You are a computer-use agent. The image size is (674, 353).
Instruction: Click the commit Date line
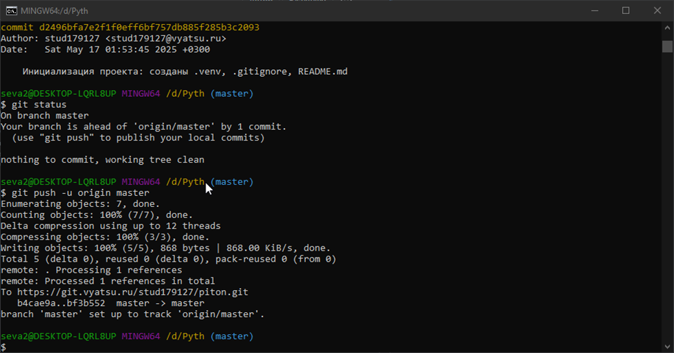point(105,50)
